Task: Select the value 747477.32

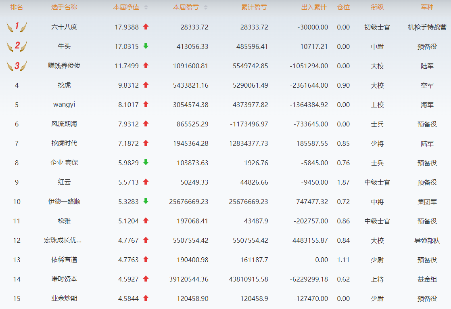Action: 312,202
